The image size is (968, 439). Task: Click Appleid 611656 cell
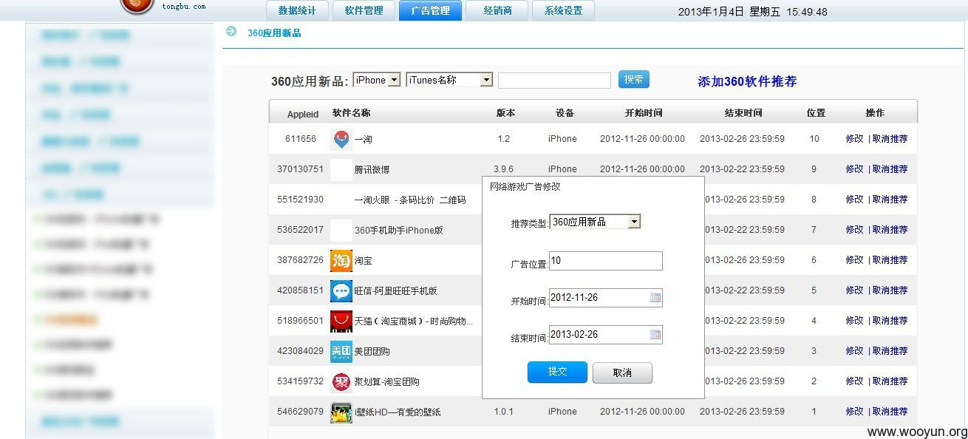pyautogui.click(x=300, y=139)
